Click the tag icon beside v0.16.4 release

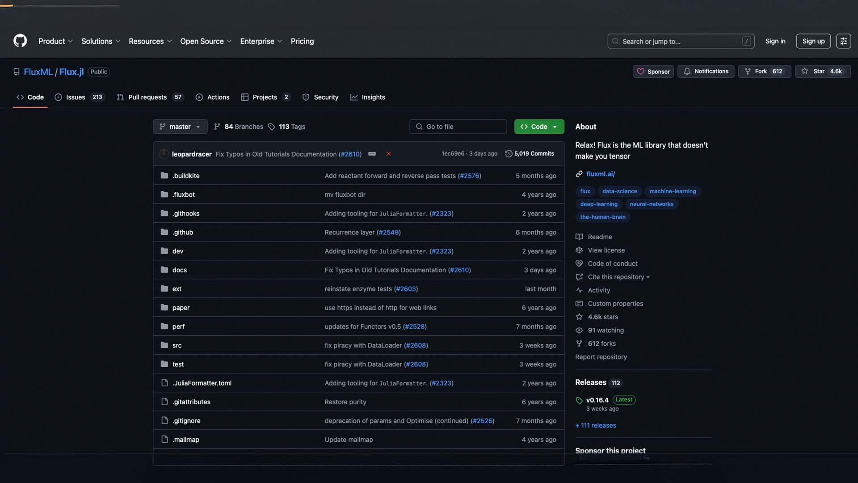(x=579, y=401)
